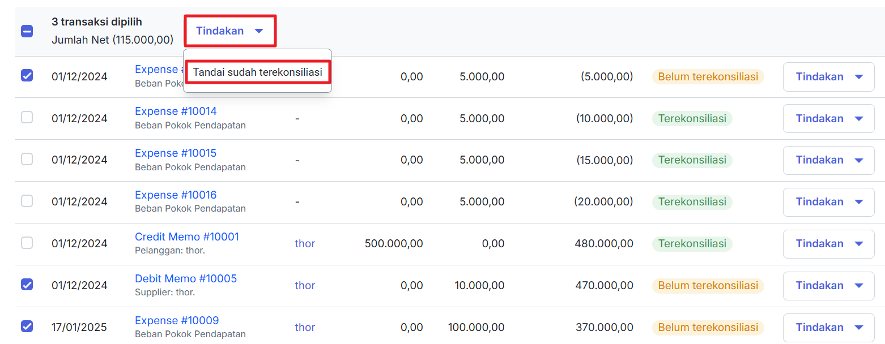Viewport: 885px width, 344px height.
Task: Select the Expense #10015 row checkbox
Action: coord(27,159)
